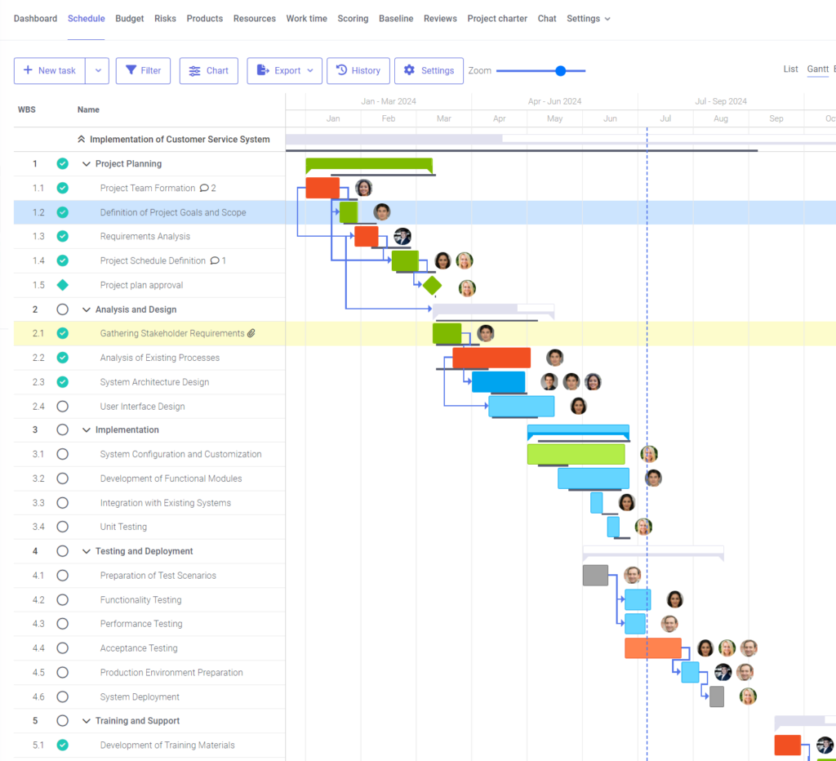Click the Project plan approval milestone diamond
The width and height of the screenshot is (836, 761).
[432, 285]
